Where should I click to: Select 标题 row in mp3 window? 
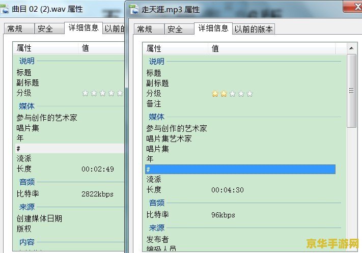pyautogui.click(x=240, y=73)
